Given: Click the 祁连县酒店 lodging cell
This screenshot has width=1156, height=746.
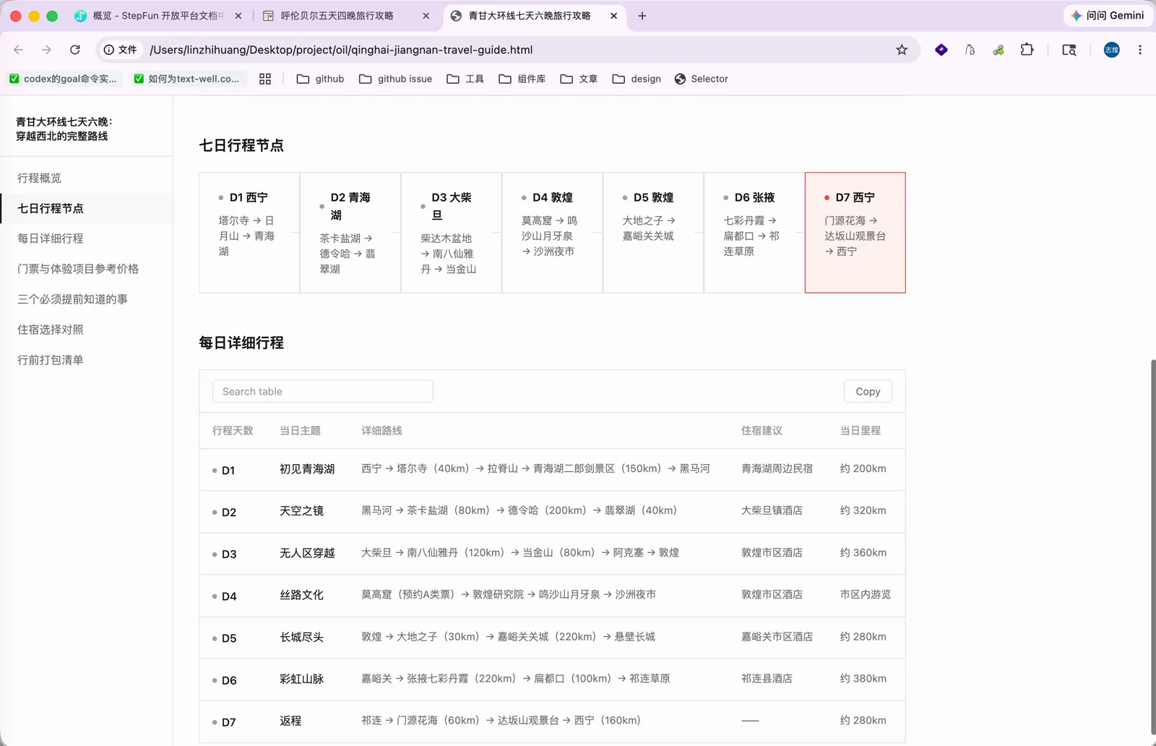Looking at the screenshot, I should point(767,678).
